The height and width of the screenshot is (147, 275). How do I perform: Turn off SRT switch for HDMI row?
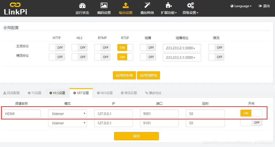[251, 113]
